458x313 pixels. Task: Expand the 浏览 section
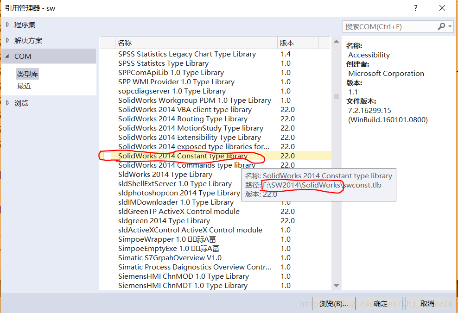pyautogui.click(x=8, y=103)
